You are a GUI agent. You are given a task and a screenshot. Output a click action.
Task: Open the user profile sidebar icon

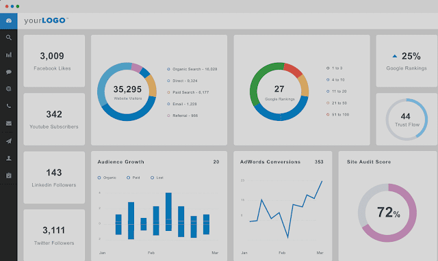(x=9, y=159)
